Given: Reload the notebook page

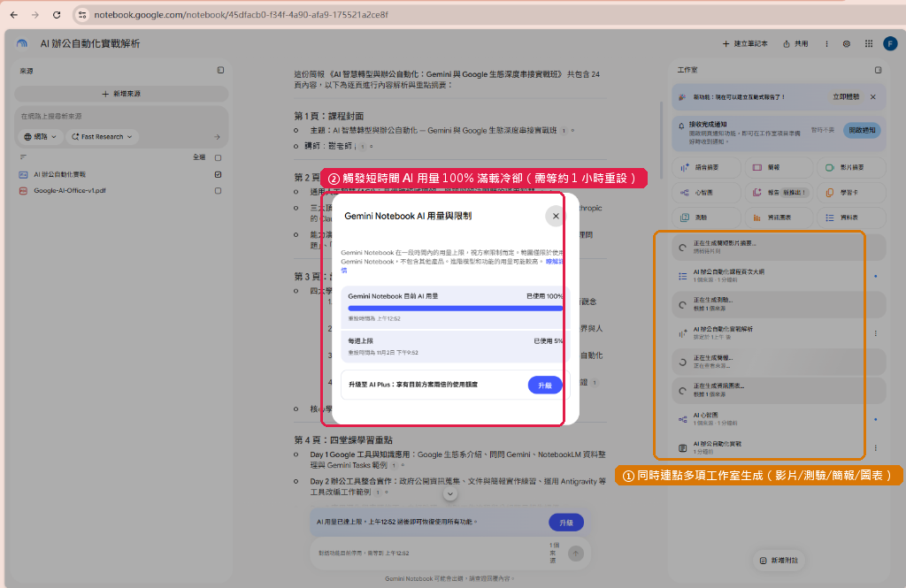Looking at the screenshot, I should pyautogui.click(x=57, y=15).
